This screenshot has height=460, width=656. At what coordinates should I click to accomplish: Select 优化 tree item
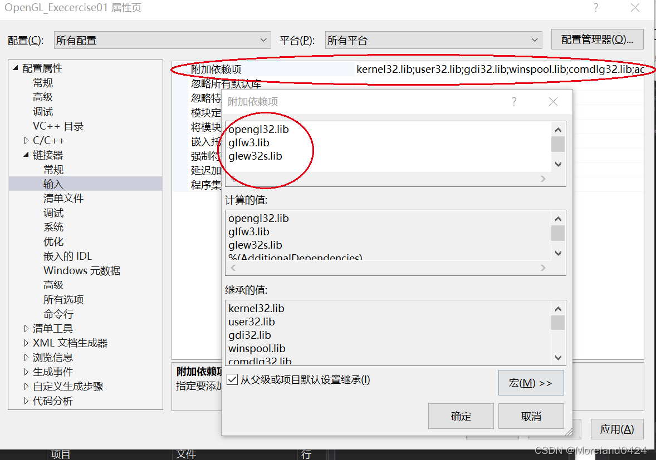pyautogui.click(x=53, y=241)
